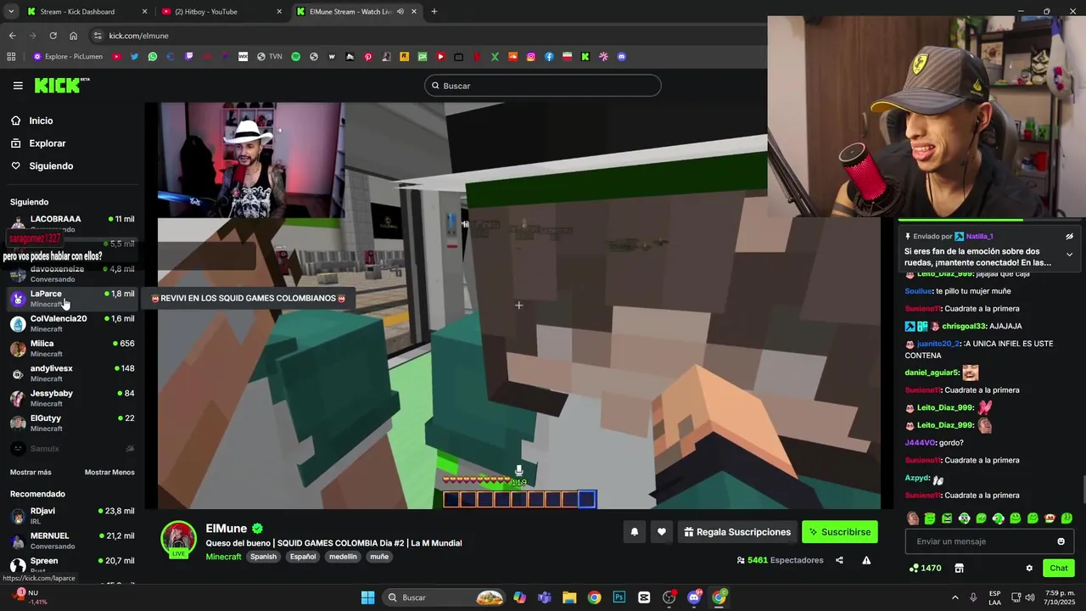Viewport: 1086px width, 611px height.
Task: Open Jessybaby channel
Action: tap(72, 398)
